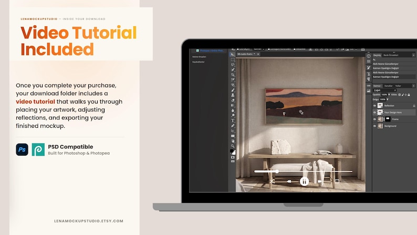
Task: Select the Dodge tool
Action: click(233, 116)
